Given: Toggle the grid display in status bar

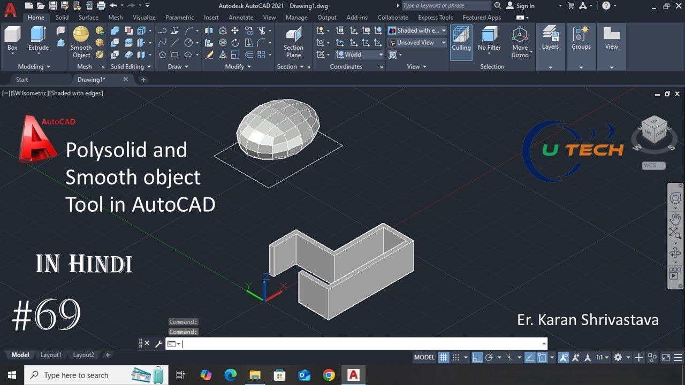Looking at the screenshot, I should 443,357.
